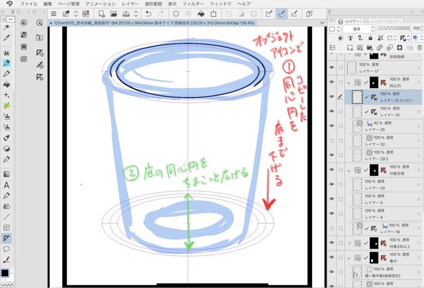
Task: Open the レイヤー menu in menu bar
Action: 130,4
